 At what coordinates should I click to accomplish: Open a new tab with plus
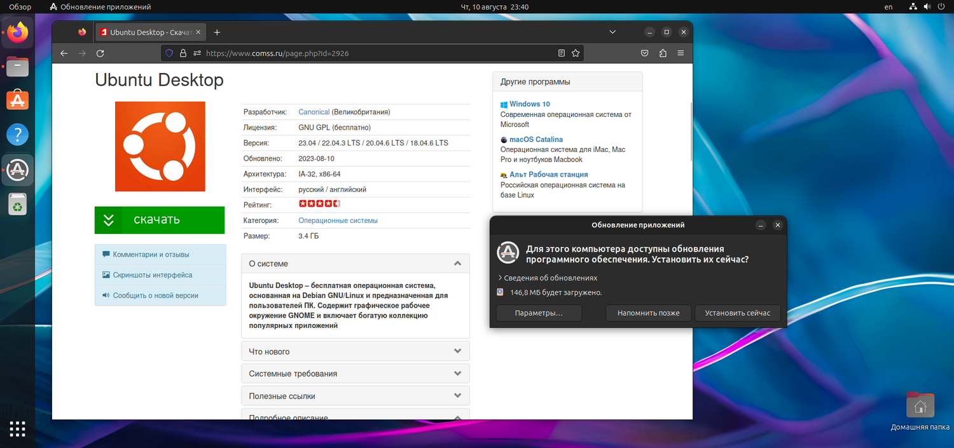[217, 32]
